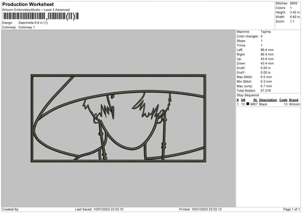The height and width of the screenshot is (213, 302).
Task: Click the Stitches count 9859
Action: point(293,4)
